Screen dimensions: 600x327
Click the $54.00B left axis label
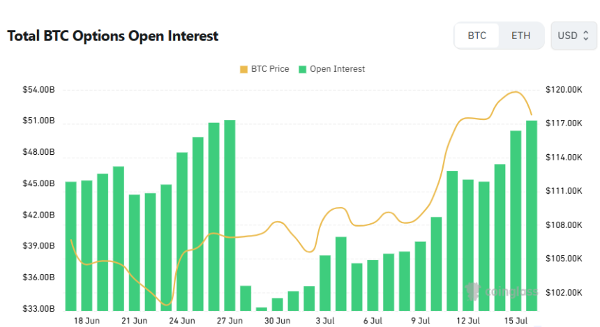38,89
